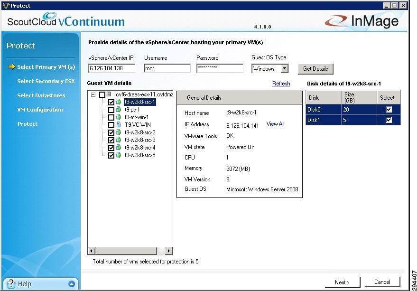This screenshot has height=291, width=417.
Task: Click the VM icon beside t9-w2k8-src-2
Action: 119,132
